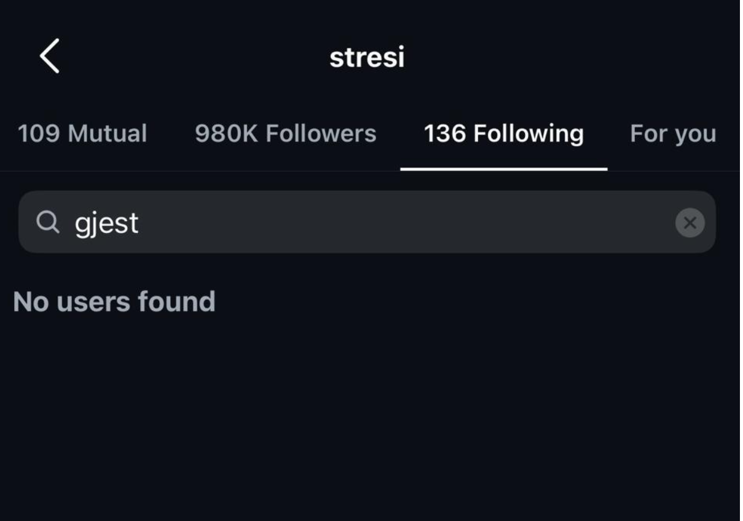743x521 pixels.
Task: Show the For you tab
Action: (672, 134)
